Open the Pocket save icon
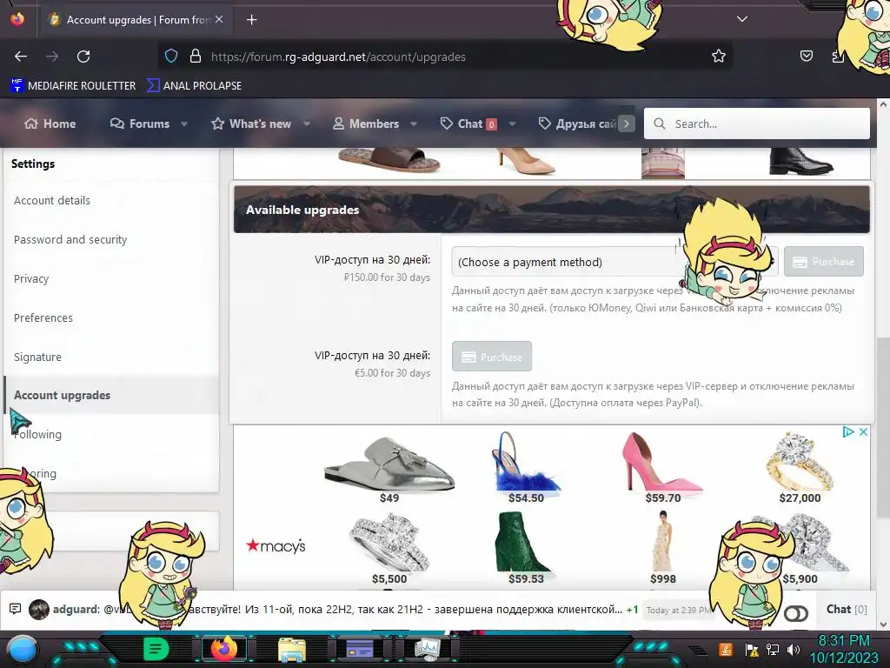890x668 pixels. pos(806,56)
